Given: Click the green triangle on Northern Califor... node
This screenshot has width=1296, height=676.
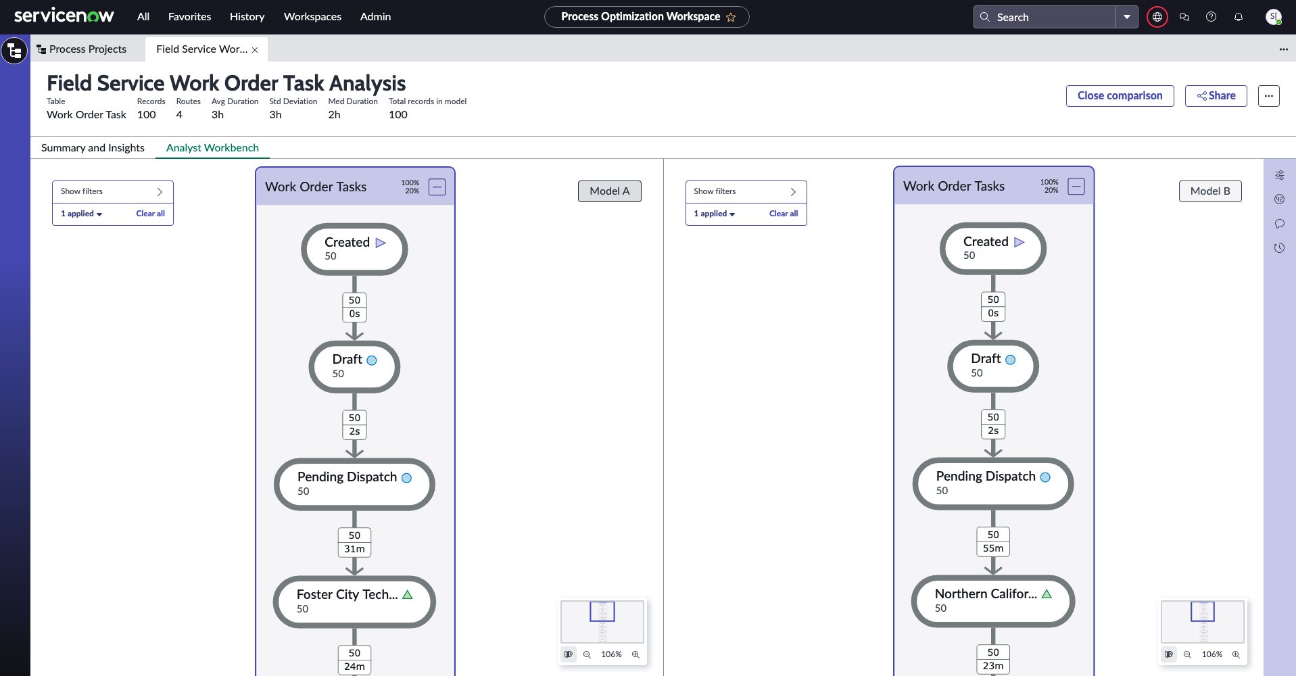Looking at the screenshot, I should point(1047,594).
